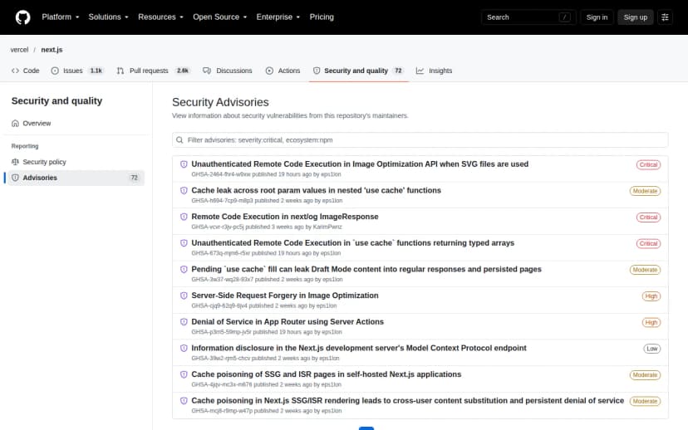Image resolution: width=688 pixels, height=430 pixels.
Task: Click the Insights graph icon
Action: pyautogui.click(x=420, y=71)
